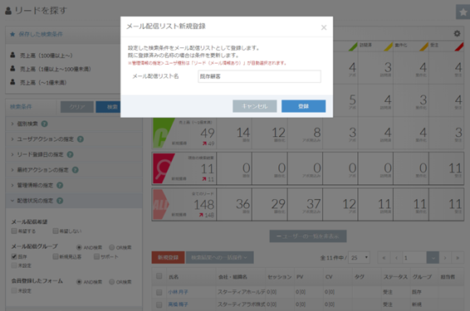Open the saved search 売上高（～1億未満）
This screenshot has width=470, height=311.
43,83
